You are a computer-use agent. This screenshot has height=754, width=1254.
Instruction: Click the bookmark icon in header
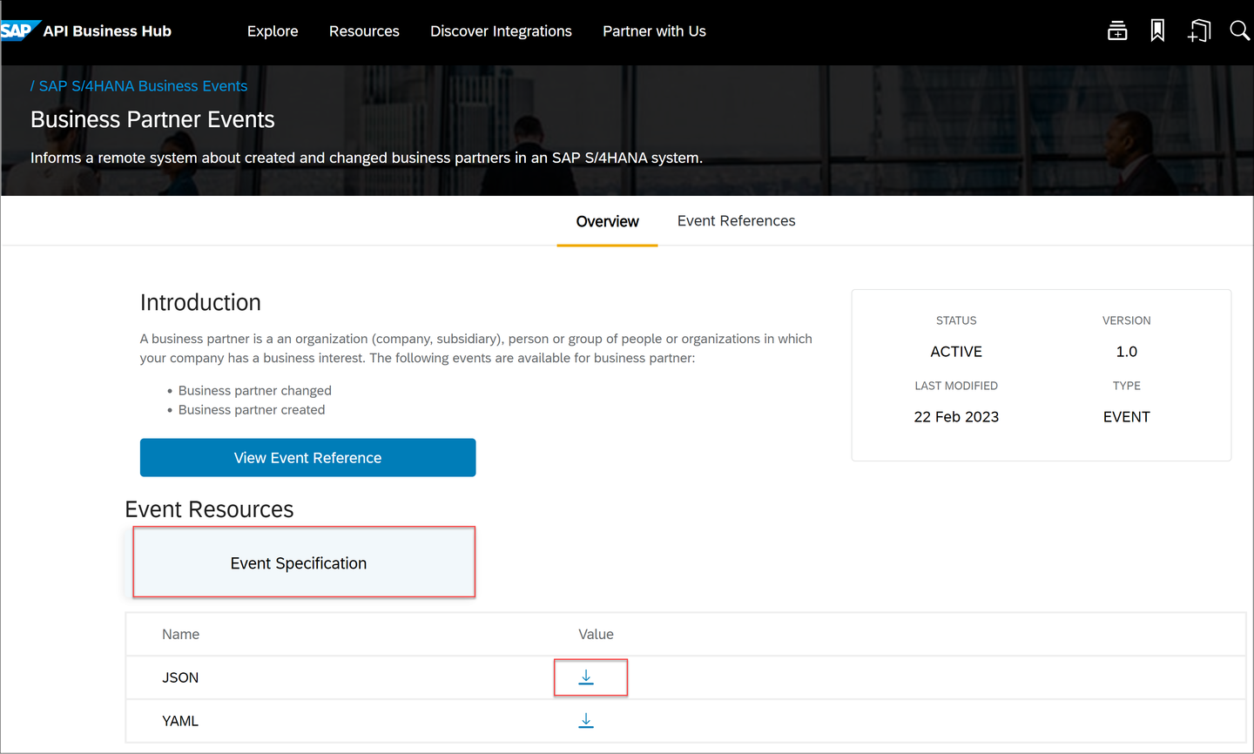tap(1157, 31)
